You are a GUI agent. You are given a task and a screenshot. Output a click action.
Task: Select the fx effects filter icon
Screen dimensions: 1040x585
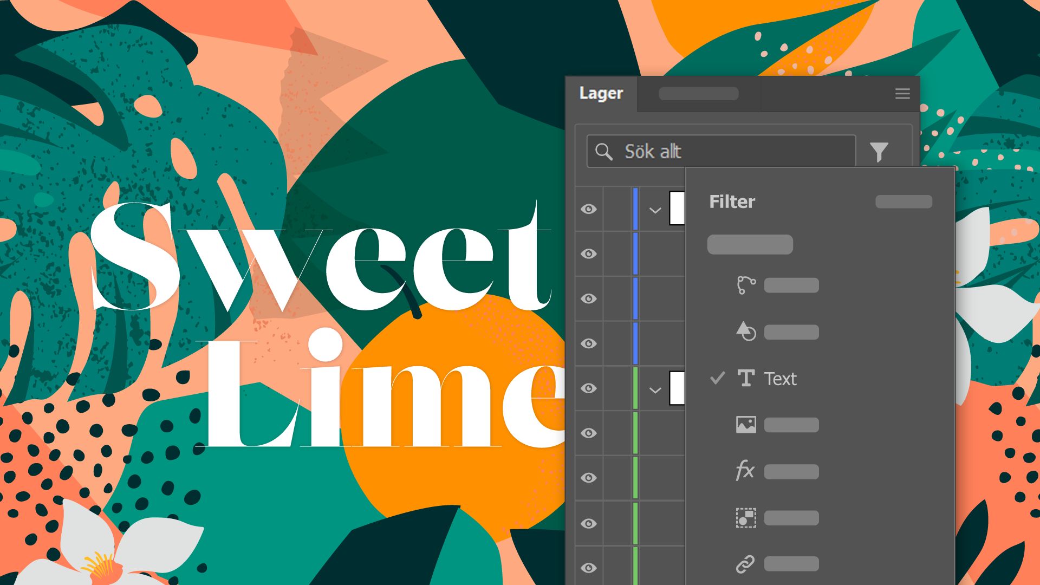pos(745,471)
